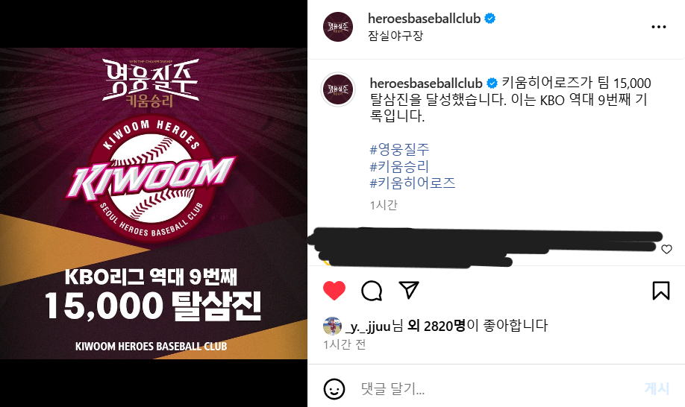
Task: Click the 댓글 달기 comment input field
Action: pyautogui.click(x=498, y=388)
